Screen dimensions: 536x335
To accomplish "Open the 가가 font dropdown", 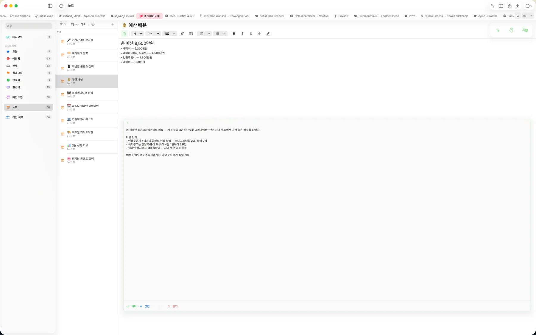I will click(153, 34).
